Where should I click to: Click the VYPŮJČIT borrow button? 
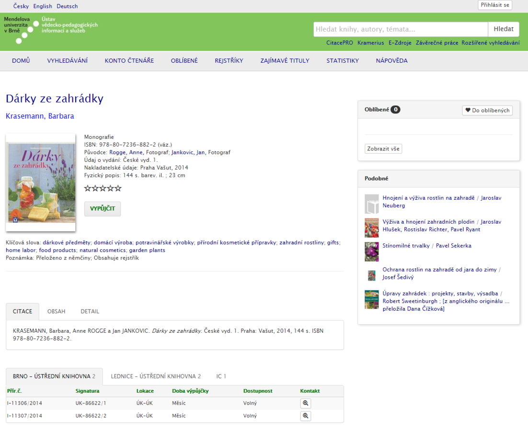point(103,209)
